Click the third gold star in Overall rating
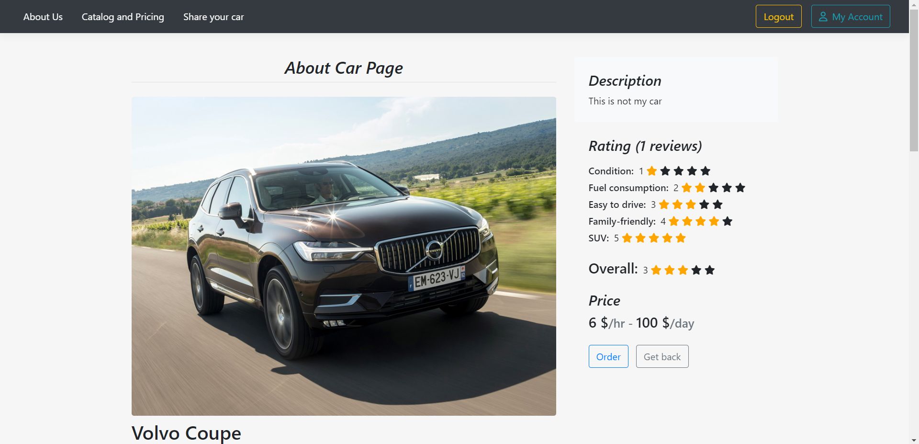 [x=683, y=270]
